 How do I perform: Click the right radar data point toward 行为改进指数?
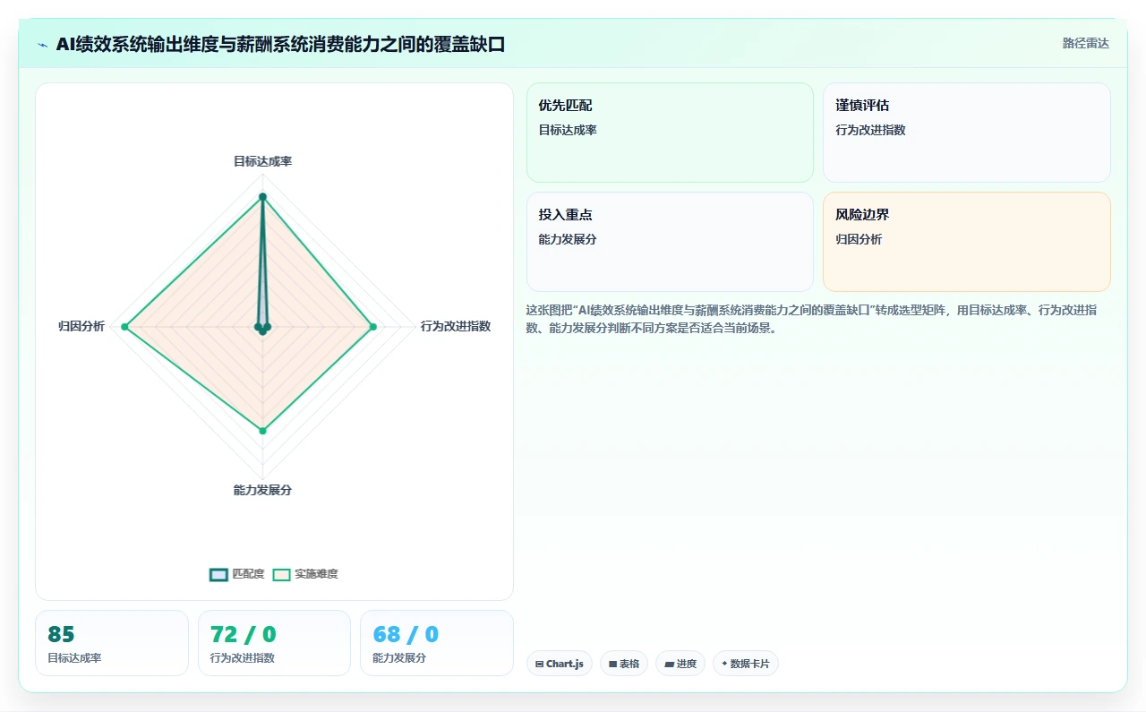373,327
